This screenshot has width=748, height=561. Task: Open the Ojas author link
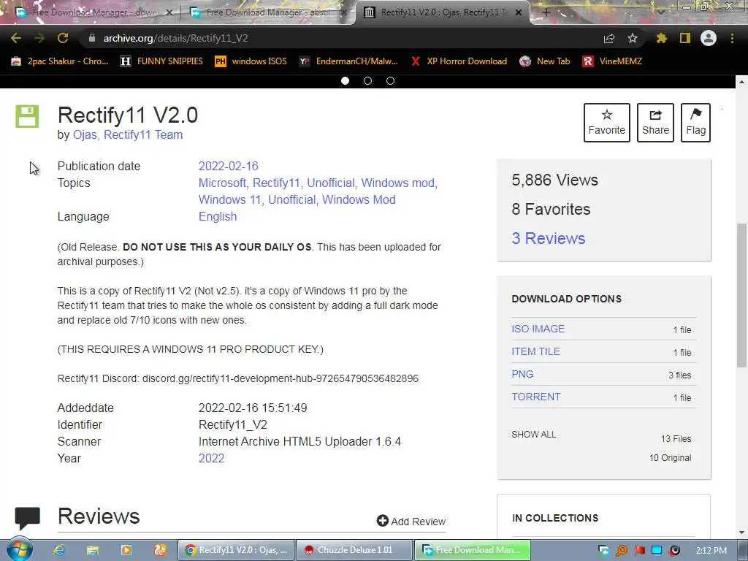[x=85, y=135]
